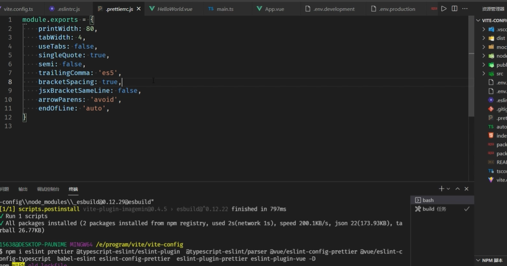Expand the dist folder in explorer

500,38
